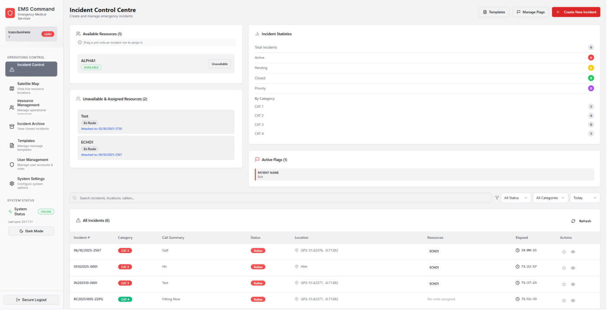Click the filter funnel icon

click(x=497, y=198)
